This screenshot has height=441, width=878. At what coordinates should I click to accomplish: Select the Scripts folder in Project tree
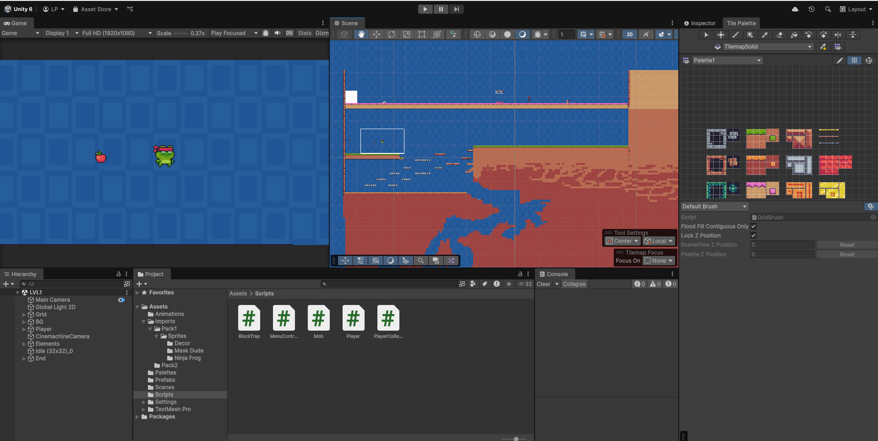point(164,395)
